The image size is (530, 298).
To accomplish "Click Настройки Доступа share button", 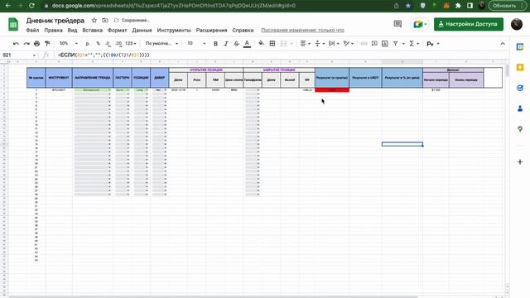I will 469,24.
